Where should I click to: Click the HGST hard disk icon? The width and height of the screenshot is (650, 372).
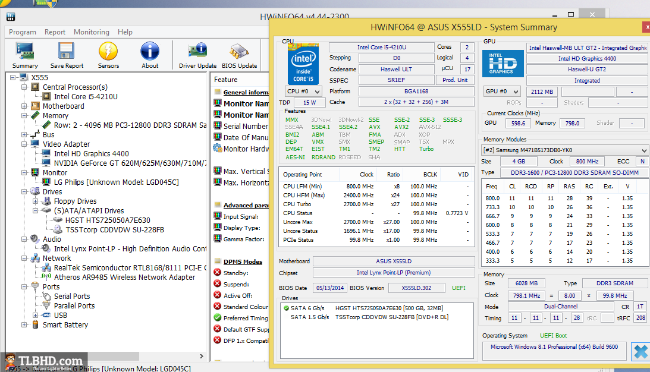58,220
